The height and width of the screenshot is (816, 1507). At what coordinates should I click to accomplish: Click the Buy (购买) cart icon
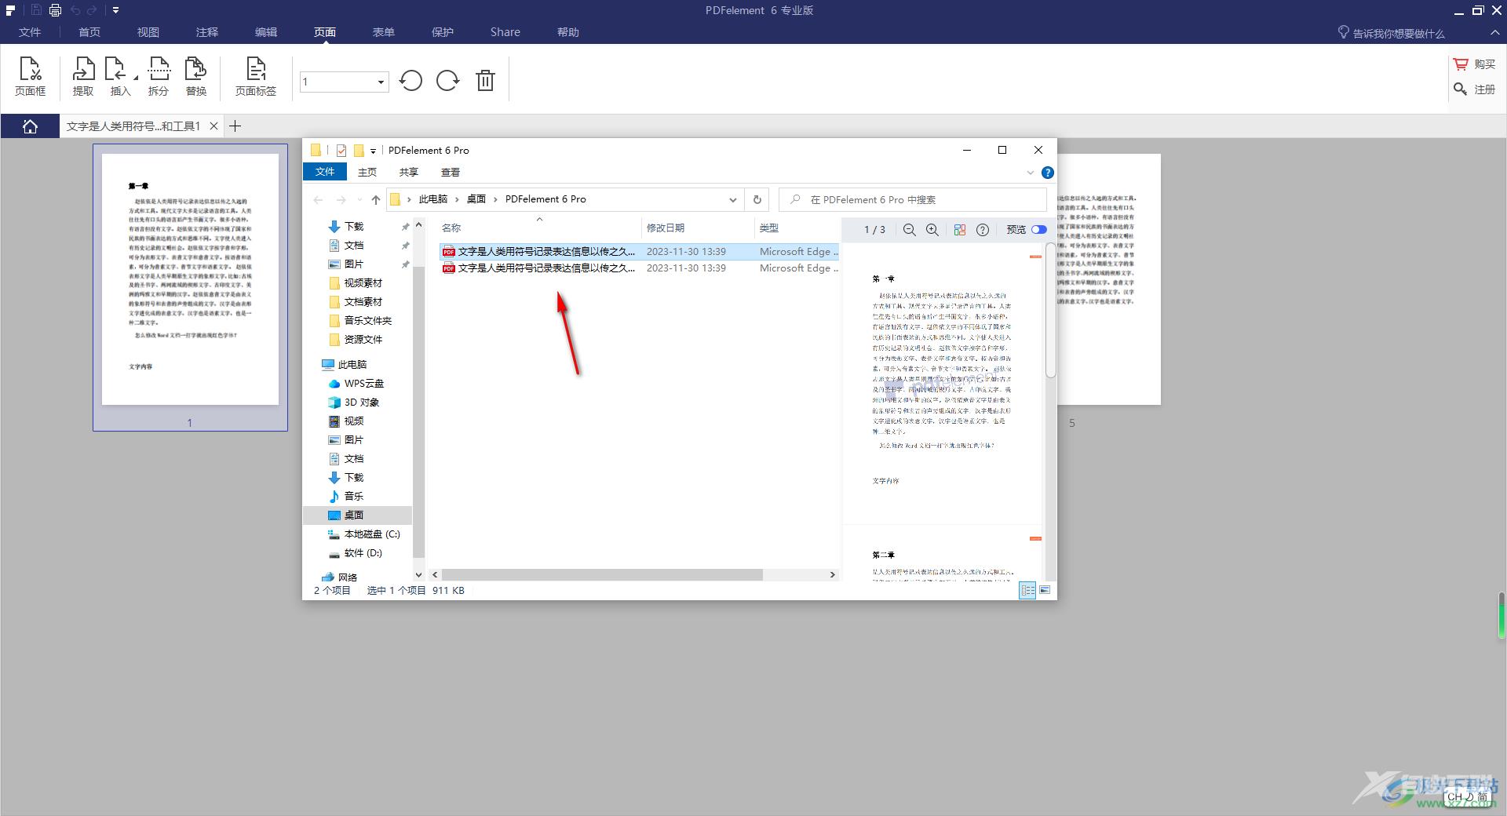(x=1460, y=64)
